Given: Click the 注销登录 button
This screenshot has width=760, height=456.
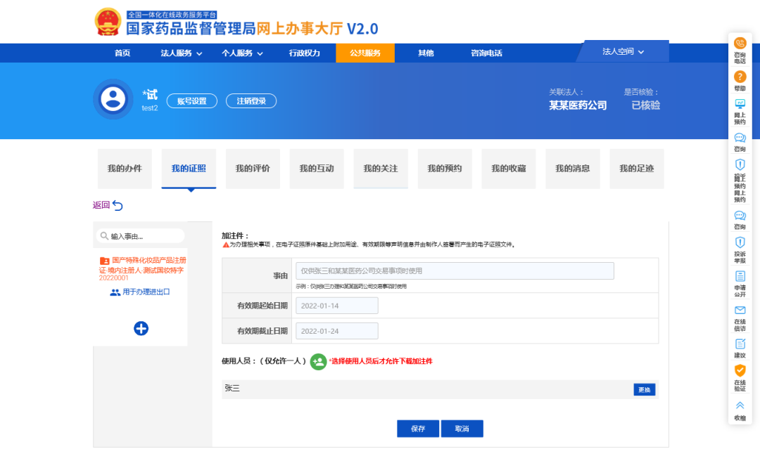Looking at the screenshot, I should click(x=251, y=101).
